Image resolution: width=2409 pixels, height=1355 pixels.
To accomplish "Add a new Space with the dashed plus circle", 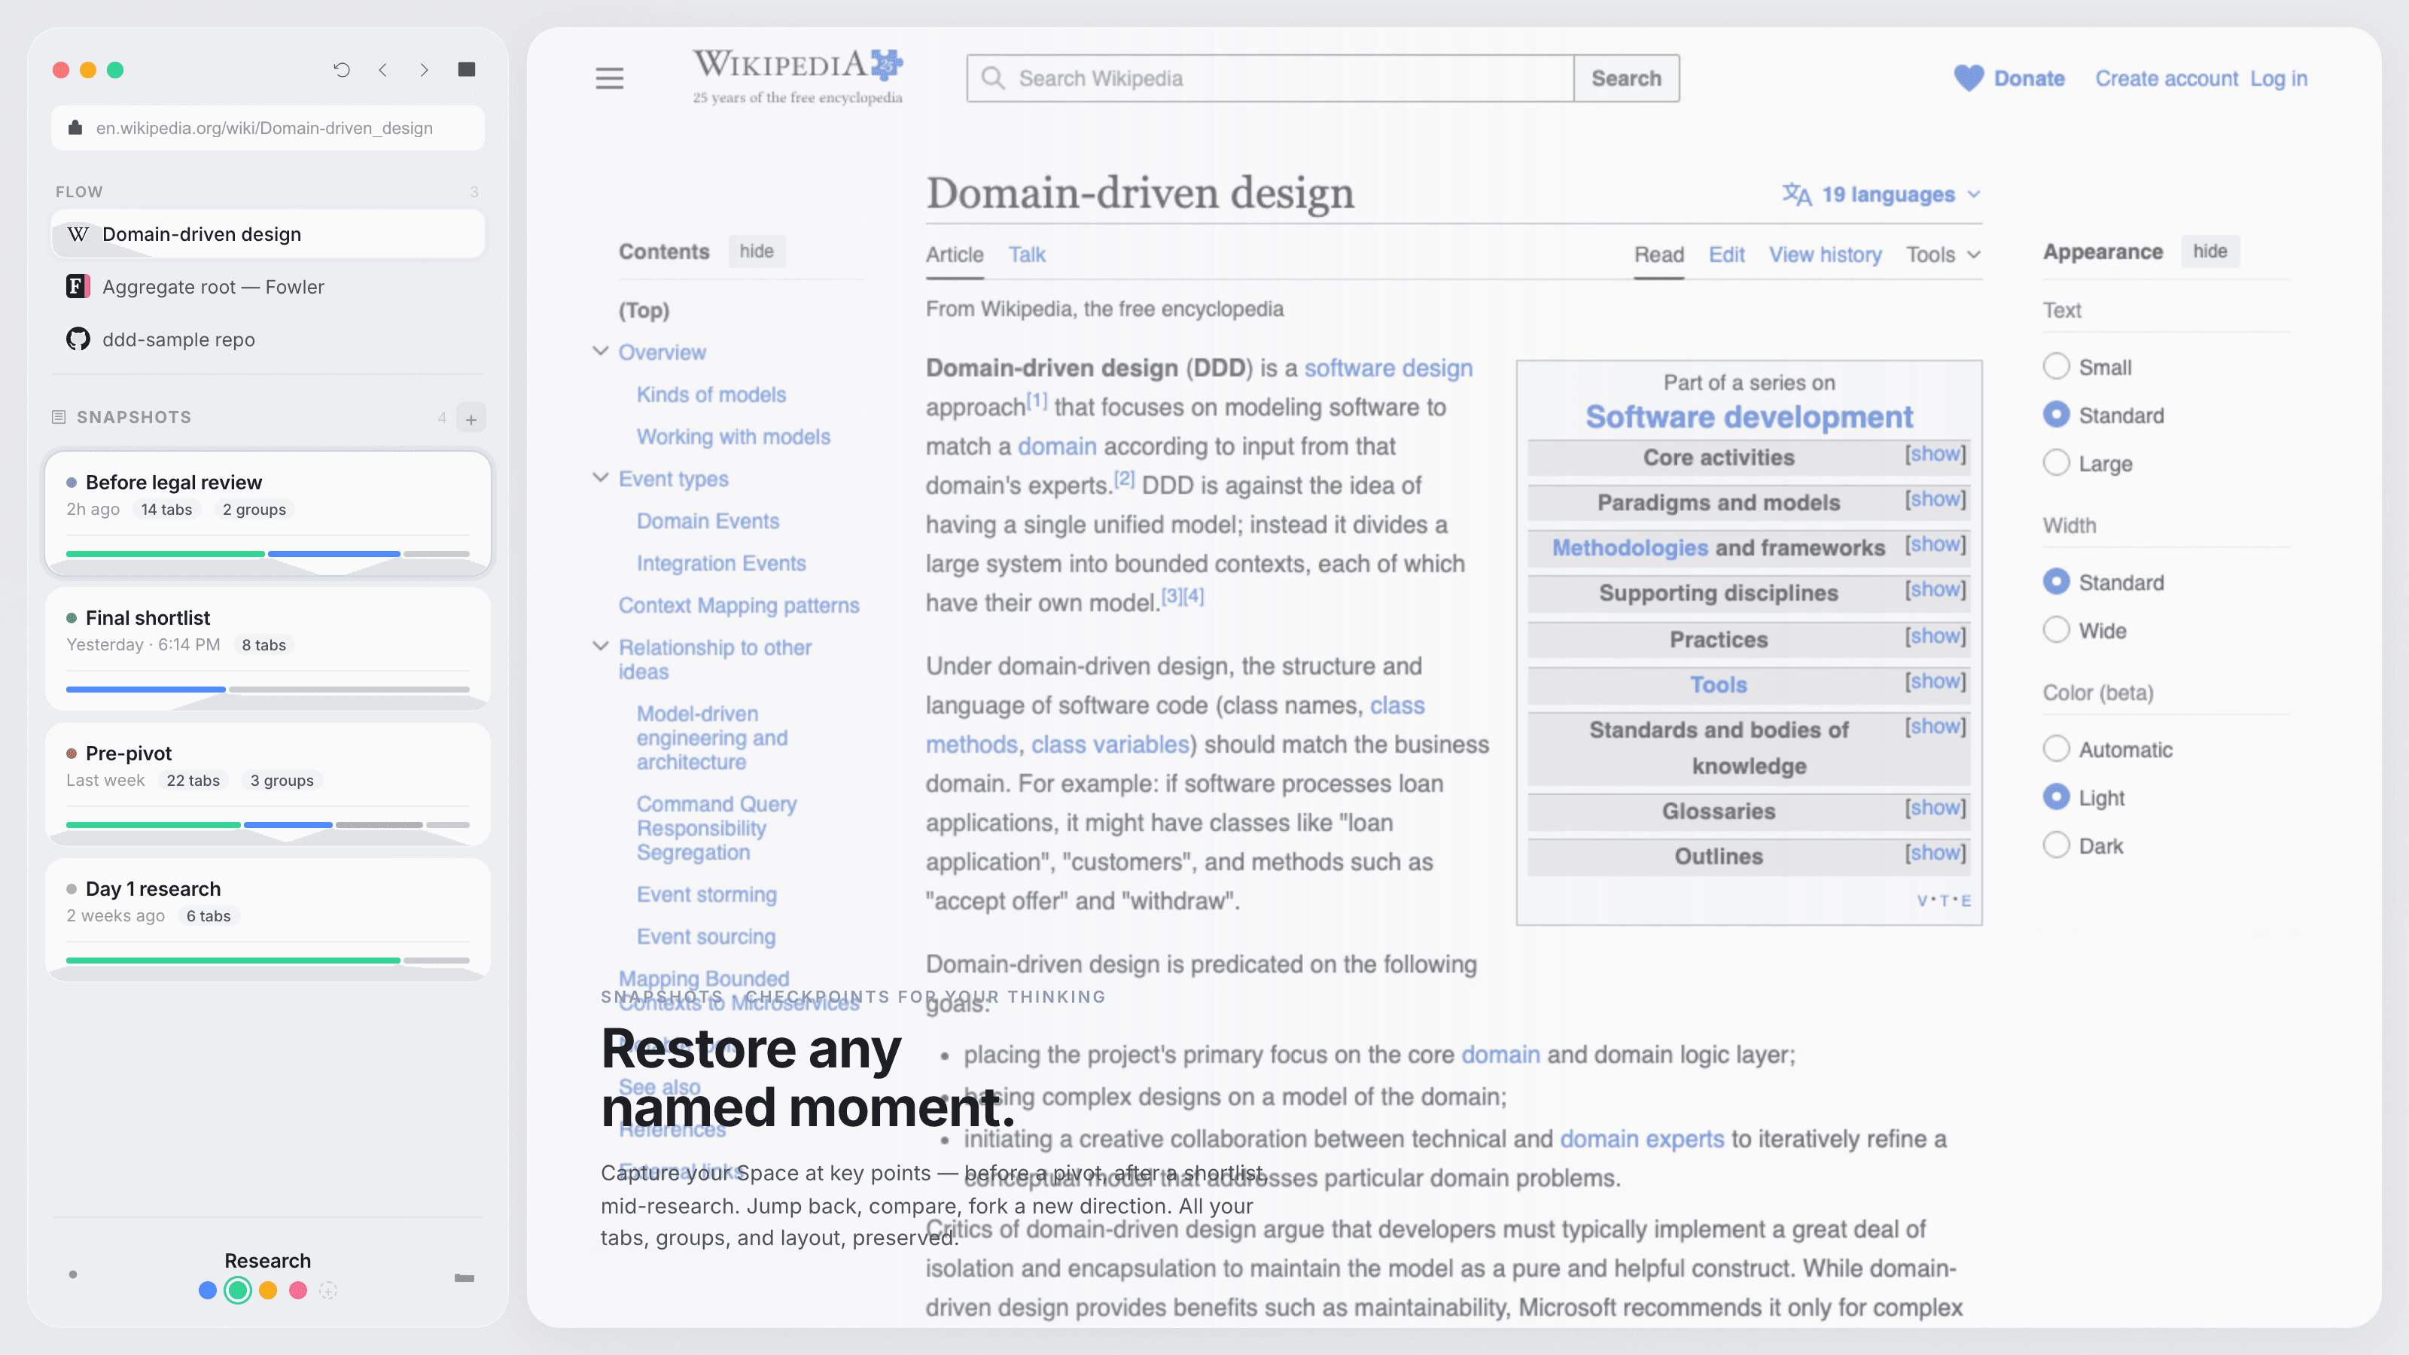I will coord(328,1290).
